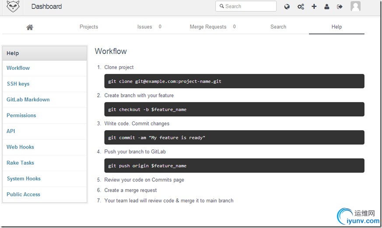The height and width of the screenshot is (228, 382).
Task: Open GitLab Markdown help link
Action: [x=28, y=100]
